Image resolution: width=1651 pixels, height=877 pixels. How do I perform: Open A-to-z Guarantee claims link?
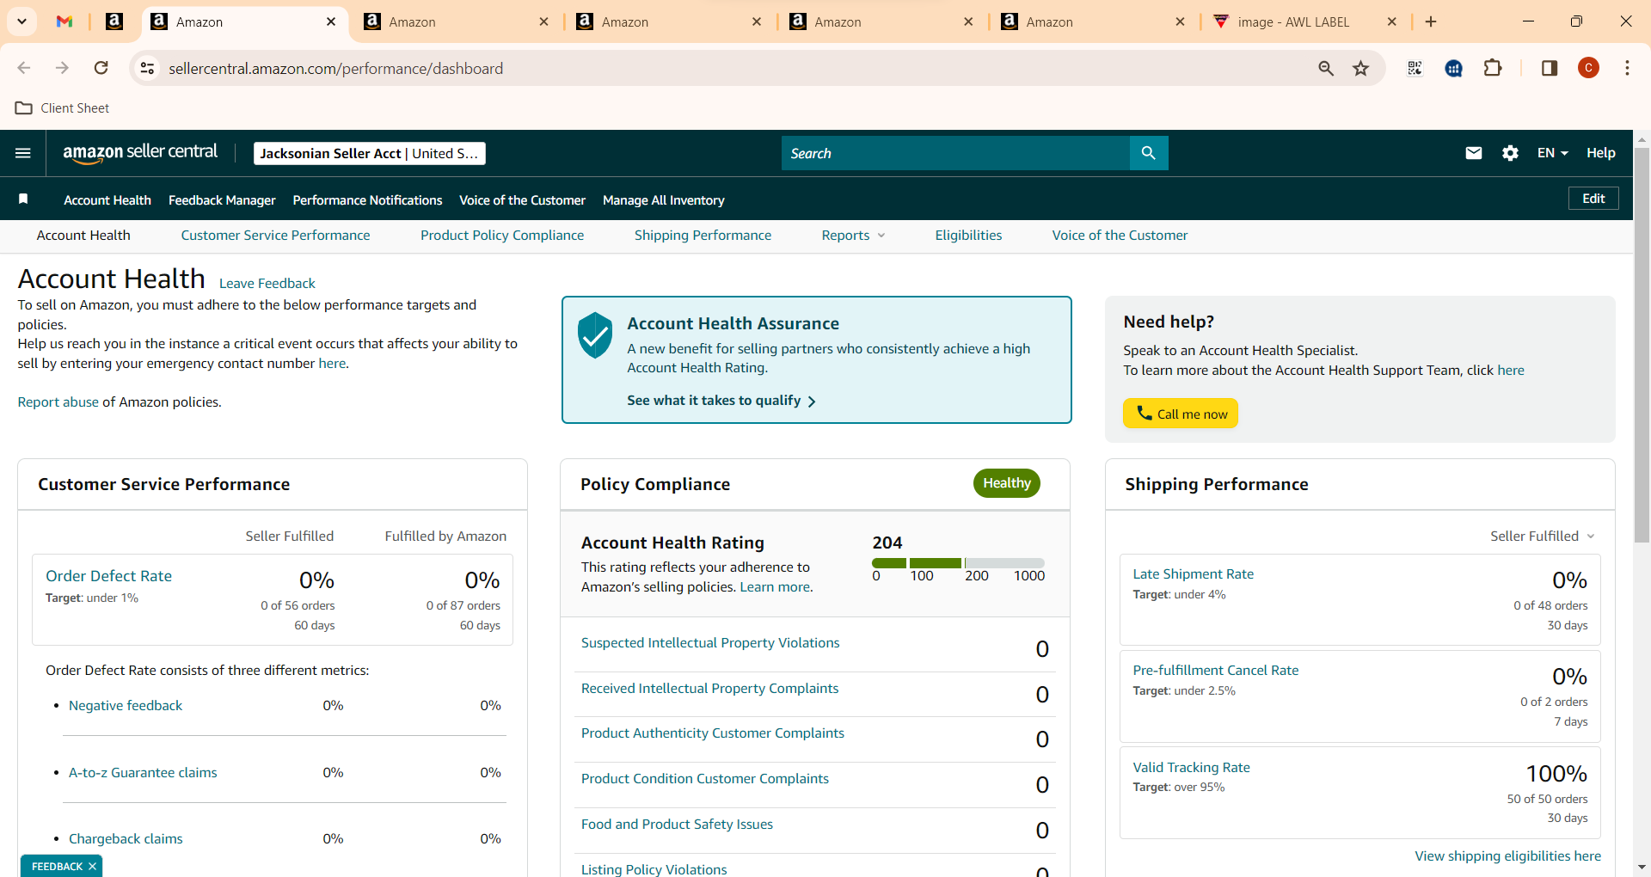tap(143, 773)
